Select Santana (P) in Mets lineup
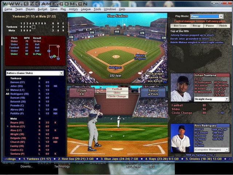Viewport: 233px width, 175px height. coord(17,154)
